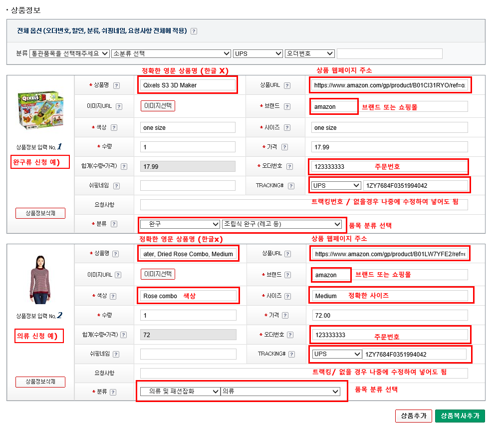Click help icon beside TRACKING# in product 2
This screenshot has width=496, height=429.
(x=291, y=354)
